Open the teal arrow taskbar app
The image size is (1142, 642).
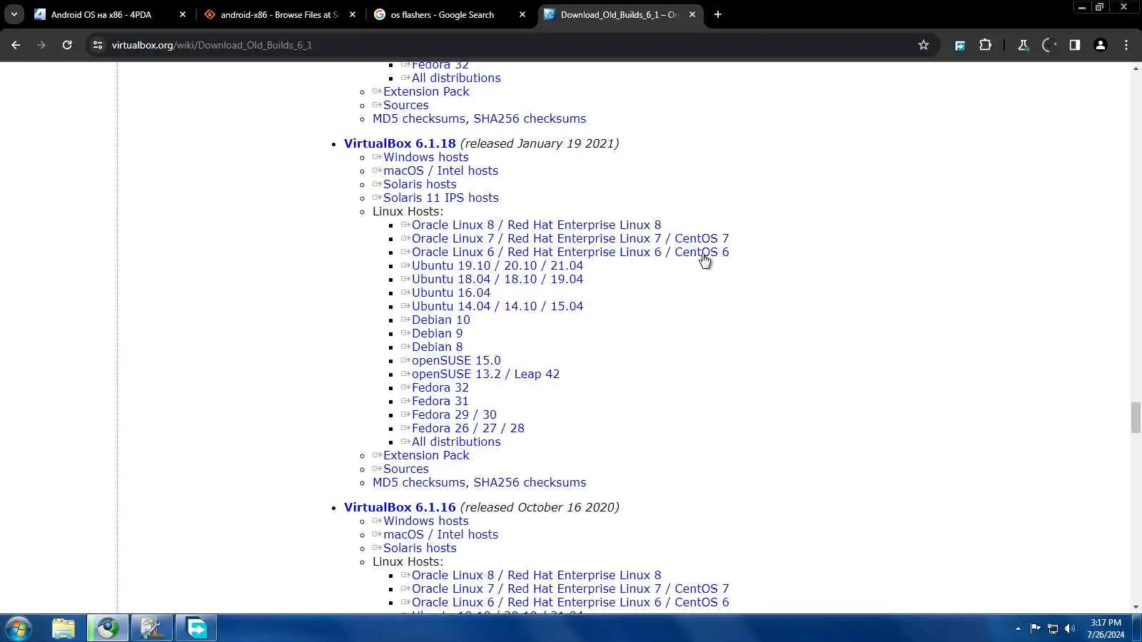click(196, 628)
